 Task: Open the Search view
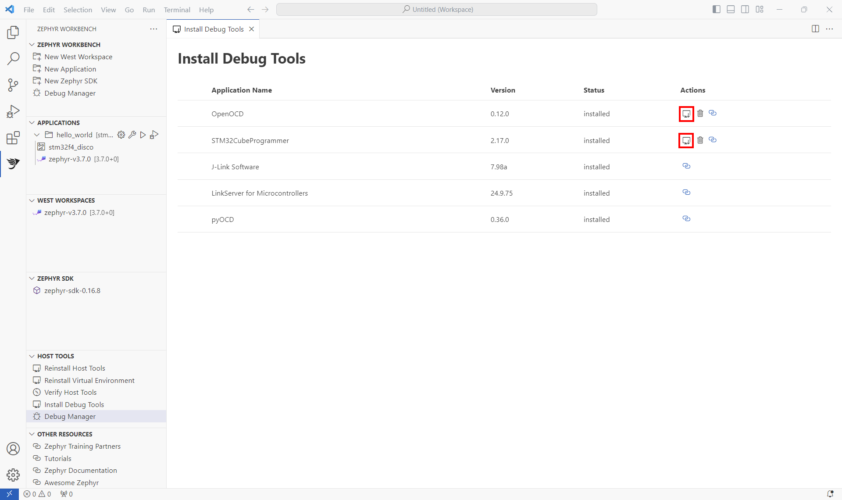(13, 58)
